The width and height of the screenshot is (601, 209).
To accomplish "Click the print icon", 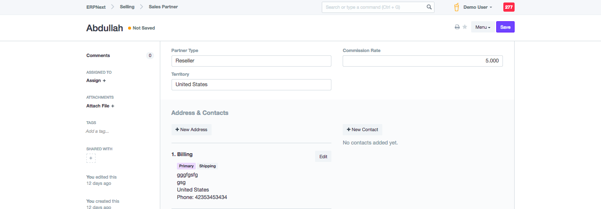I will [x=457, y=27].
